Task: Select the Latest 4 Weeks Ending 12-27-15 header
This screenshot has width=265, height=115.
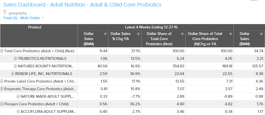Action: pos(155,27)
